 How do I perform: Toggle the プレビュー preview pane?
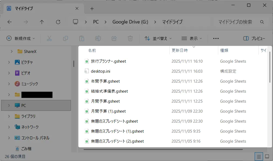point(254,38)
